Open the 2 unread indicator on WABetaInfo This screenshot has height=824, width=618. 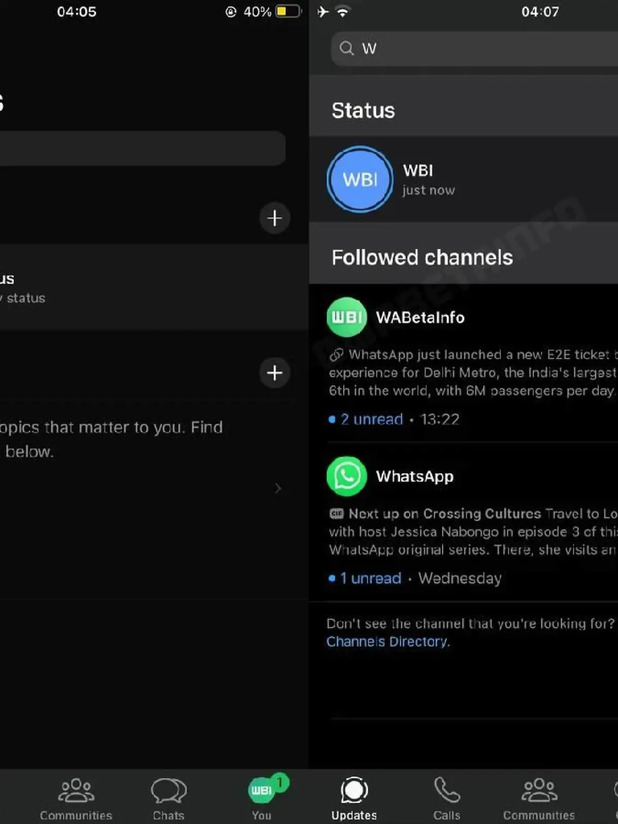(366, 419)
